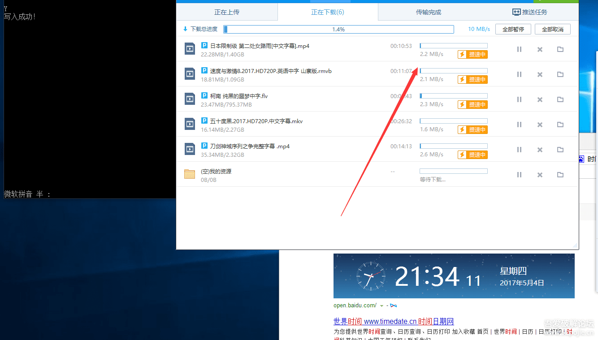The height and width of the screenshot is (340, 598).
Task: Cancel the (空)我的资源 folder download
Action: pyautogui.click(x=540, y=175)
